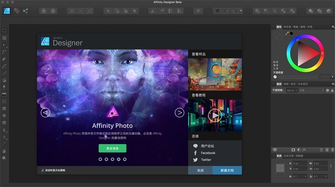Viewport: 335px width, 187px height.
Task: Open the toolbar snapping dropdown arrow
Action: click(x=241, y=11)
